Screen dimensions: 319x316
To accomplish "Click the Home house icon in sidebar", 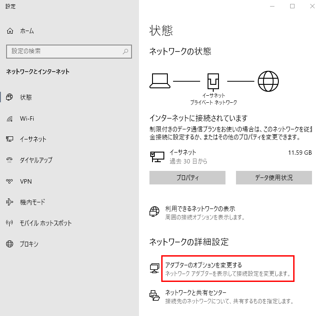I will 10,31.
